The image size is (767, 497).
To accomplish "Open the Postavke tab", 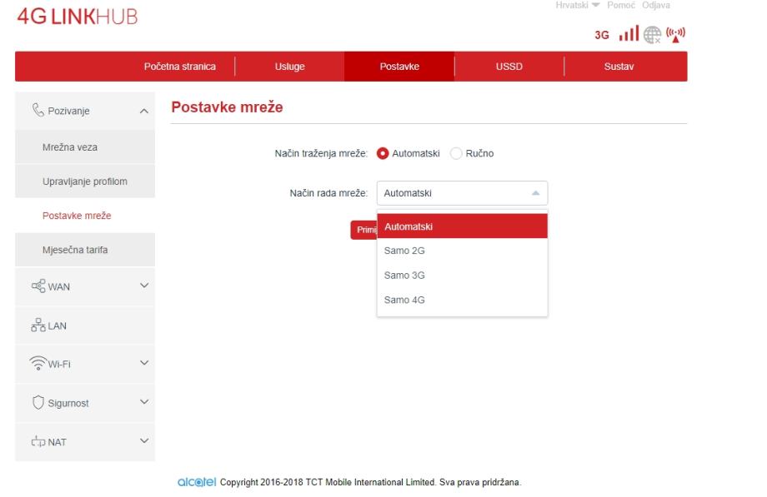I will point(399,67).
